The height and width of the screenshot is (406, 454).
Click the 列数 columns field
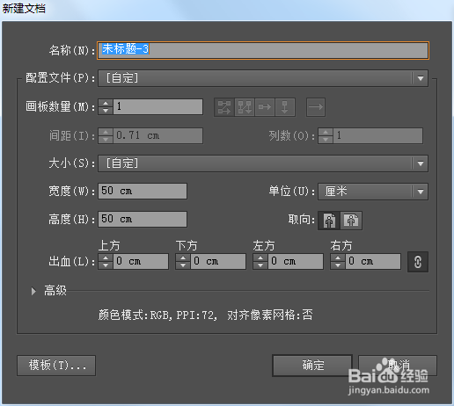[x=377, y=135]
